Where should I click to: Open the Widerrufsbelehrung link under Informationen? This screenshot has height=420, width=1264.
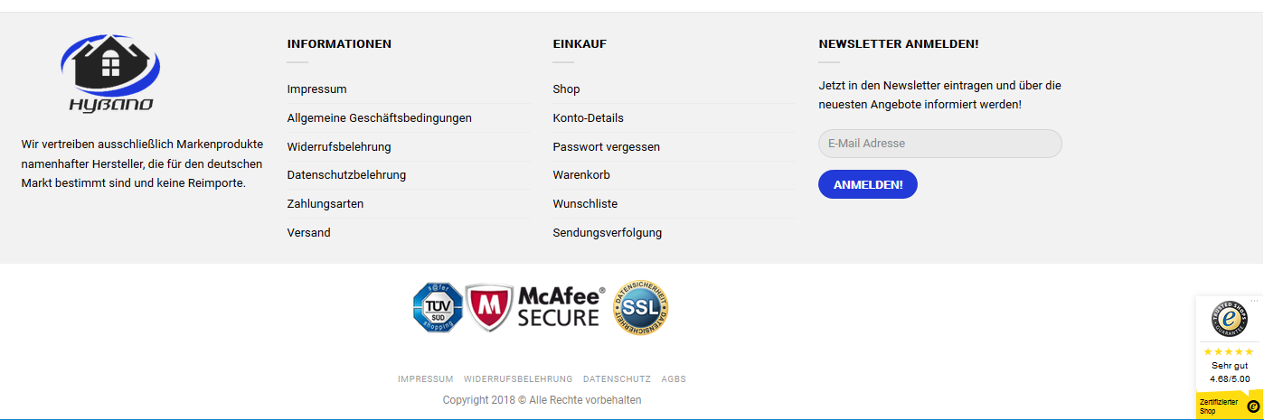pos(339,146)
